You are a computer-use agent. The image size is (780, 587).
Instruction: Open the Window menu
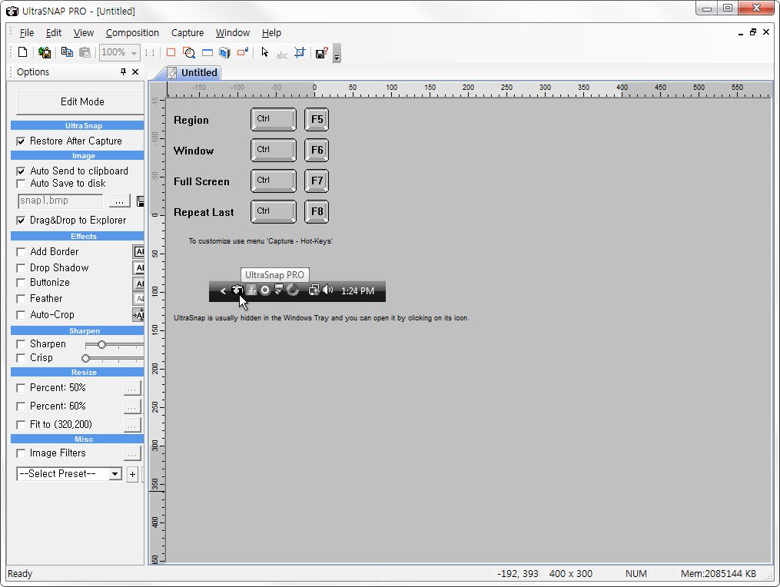(x=233, y=33)
